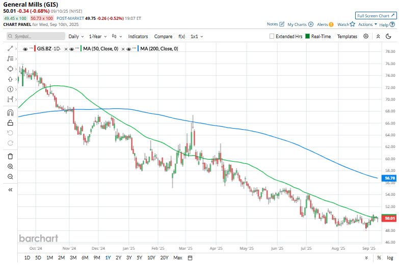Click the Notes link
Image resolution: width=399 pixels, height=267 pixels.
point(272,24)
